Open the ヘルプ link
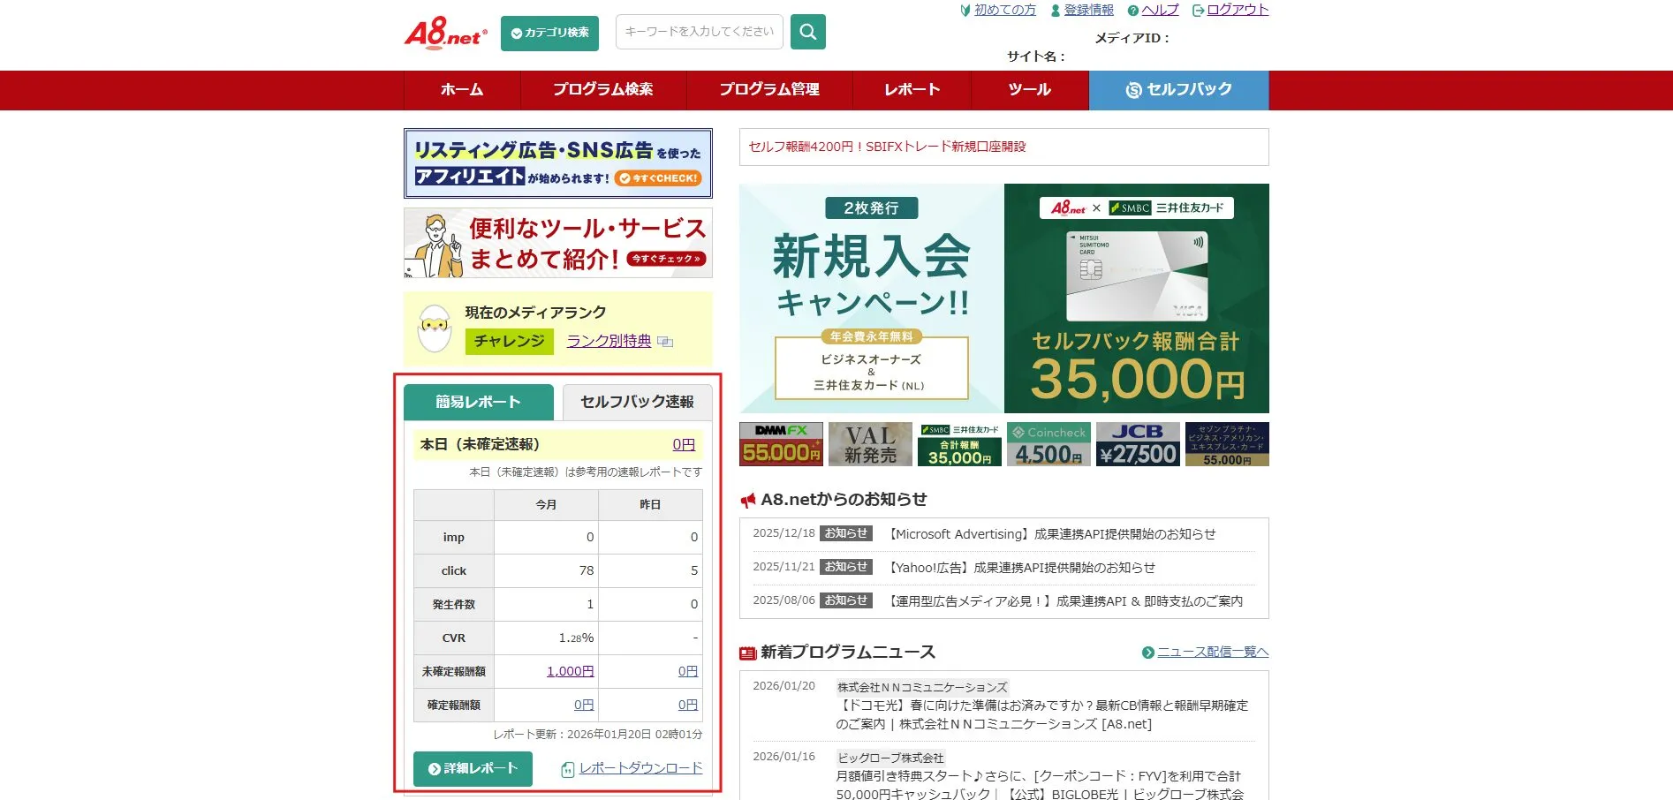Image resolution: width=1673 pixels, height=800 pixels. (x=1160, y=10)
